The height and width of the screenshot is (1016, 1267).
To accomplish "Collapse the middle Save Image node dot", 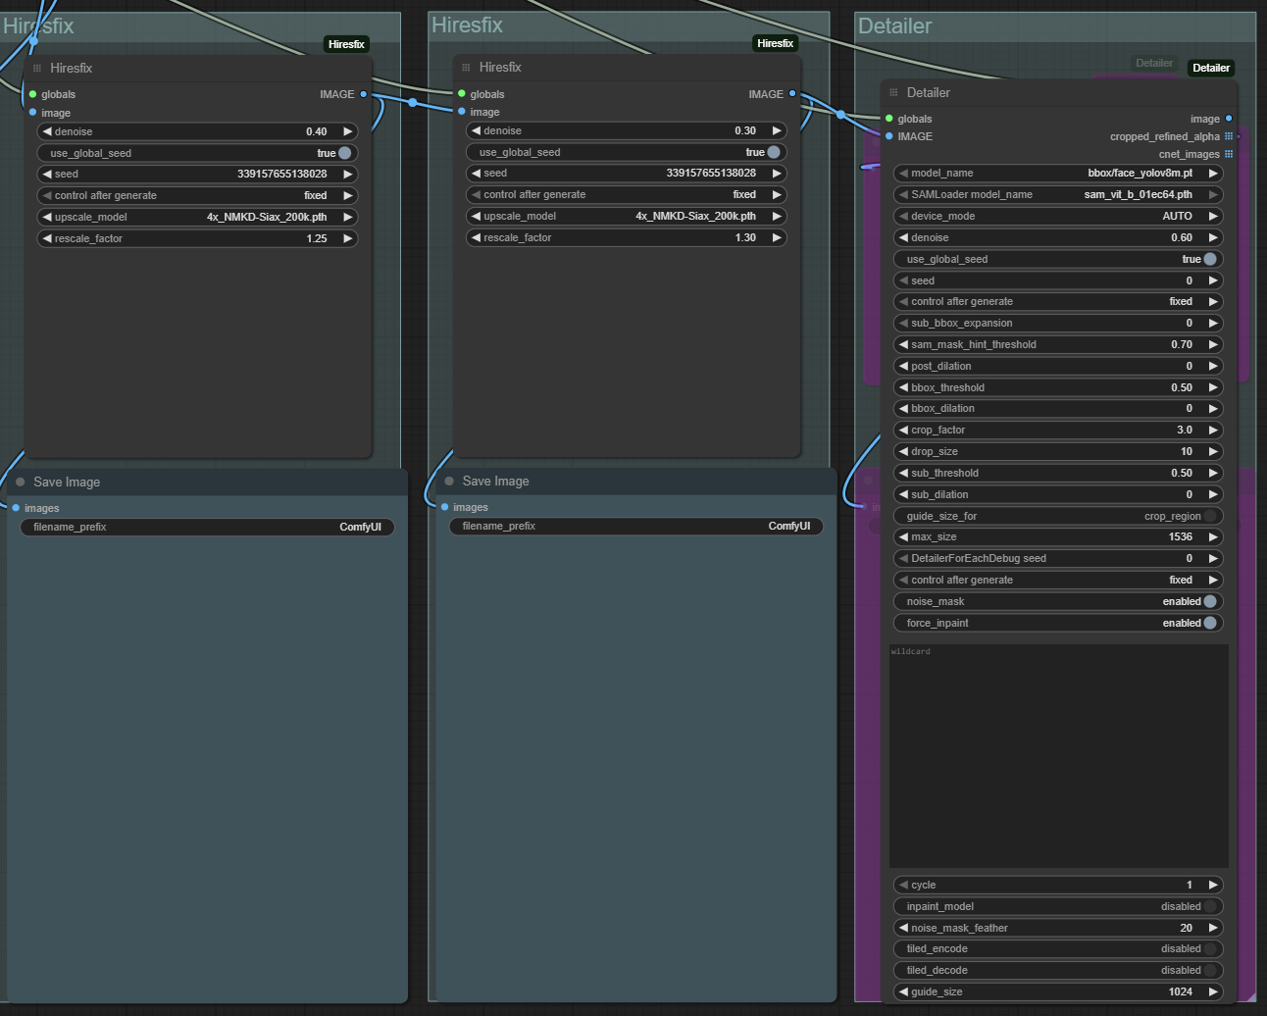I will pos(449,481).
